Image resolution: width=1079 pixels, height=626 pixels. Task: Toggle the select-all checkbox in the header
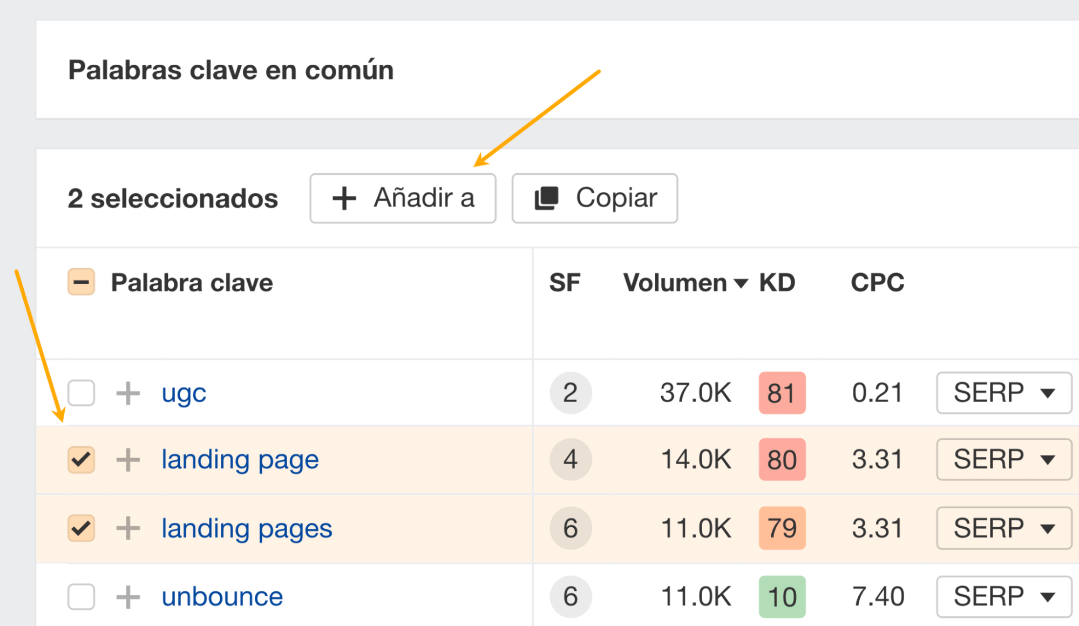pos(80,282)
